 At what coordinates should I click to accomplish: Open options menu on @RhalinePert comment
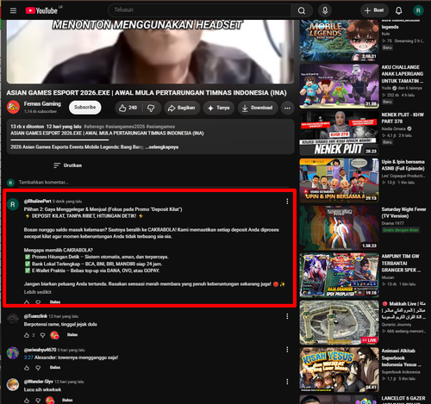click(287, 202)
